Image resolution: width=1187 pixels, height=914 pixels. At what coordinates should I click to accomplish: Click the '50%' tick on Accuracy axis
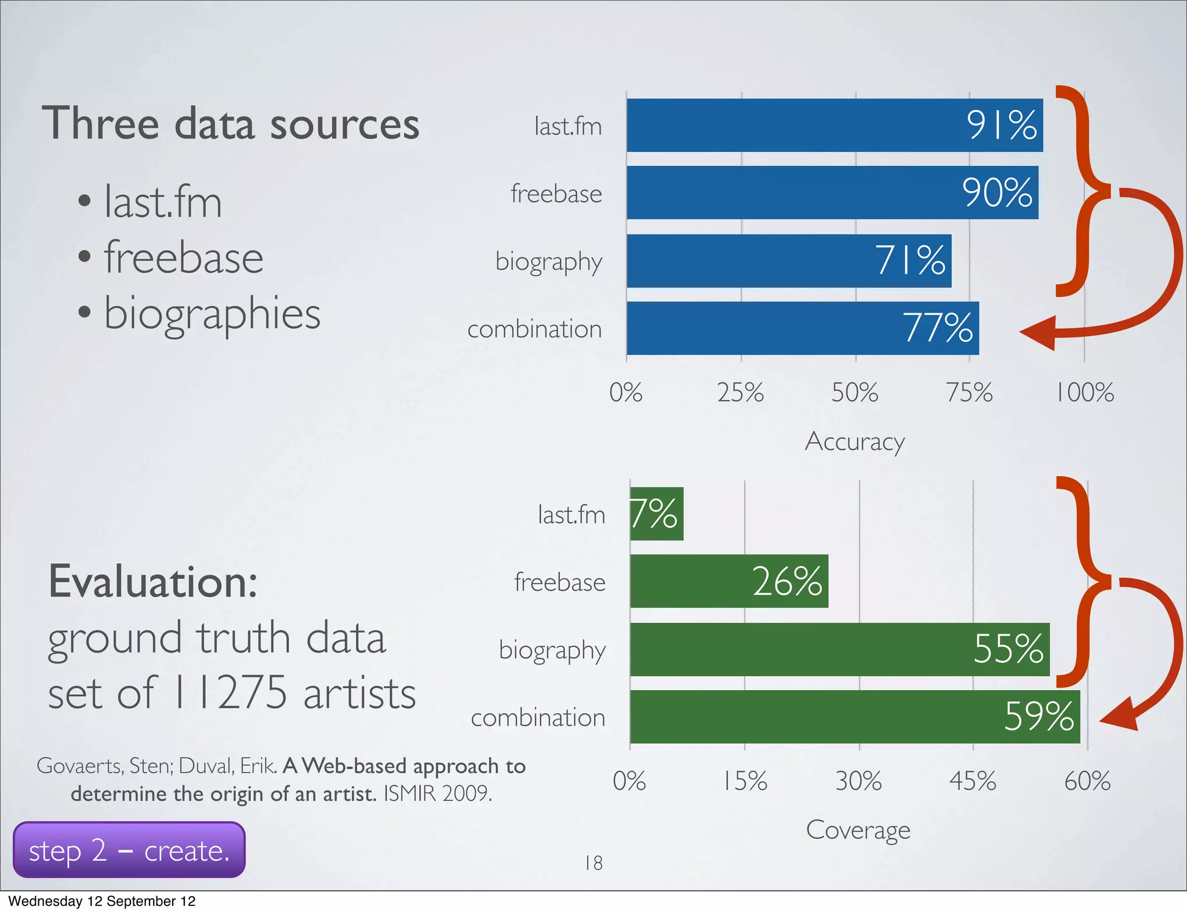point(855,393)
